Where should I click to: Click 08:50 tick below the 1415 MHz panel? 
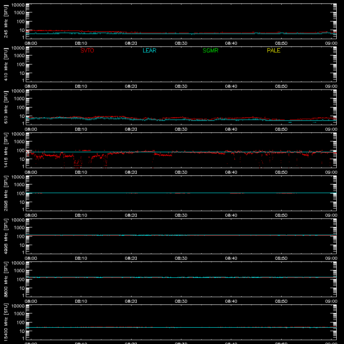tap(281, 172)
